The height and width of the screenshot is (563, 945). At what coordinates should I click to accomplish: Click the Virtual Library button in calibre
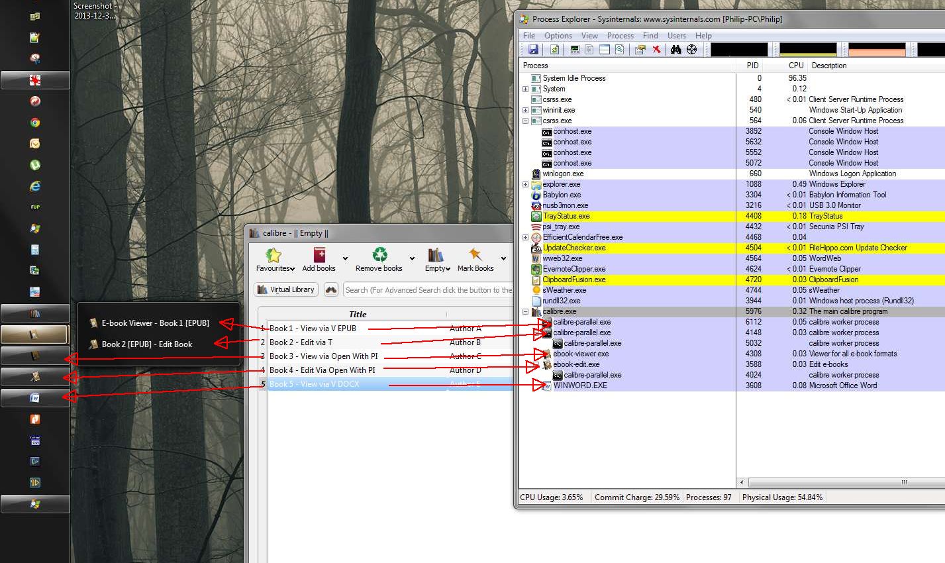point(286,289)
